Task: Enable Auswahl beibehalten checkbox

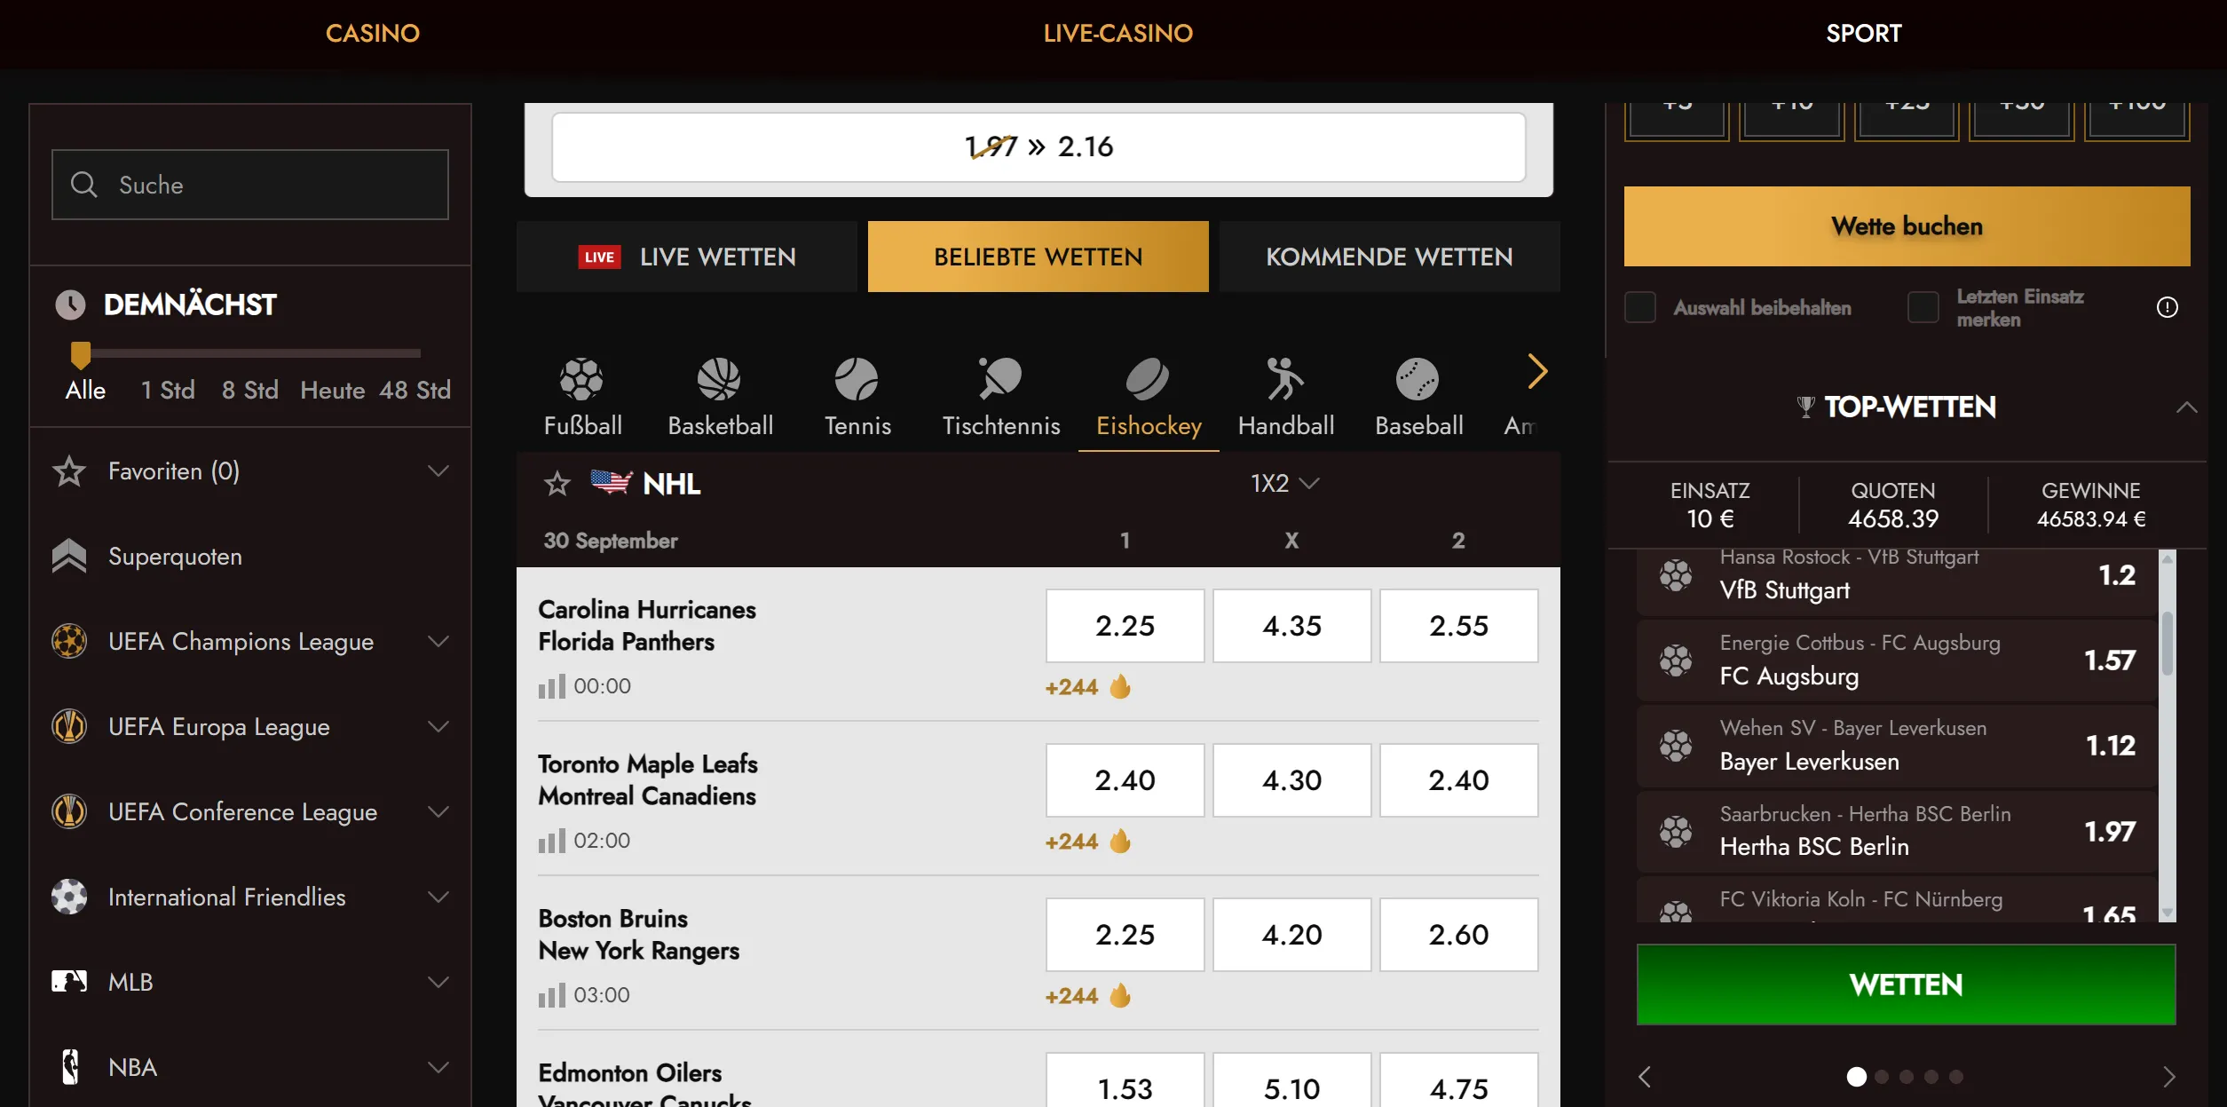Action: pos(1640,307)
